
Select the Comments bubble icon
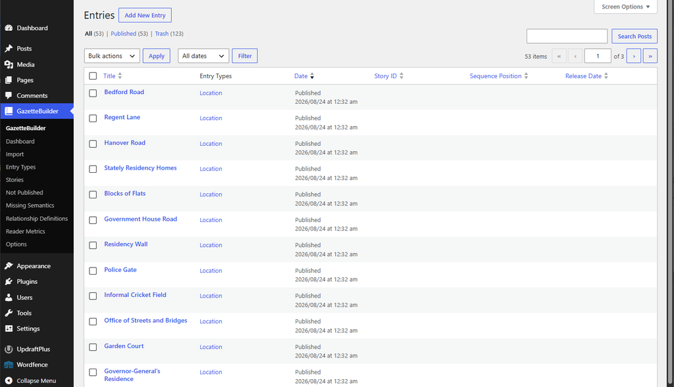(x=9, y=96)
